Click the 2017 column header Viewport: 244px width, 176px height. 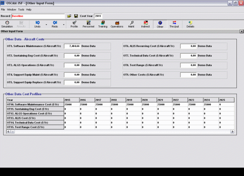(103, 100)
